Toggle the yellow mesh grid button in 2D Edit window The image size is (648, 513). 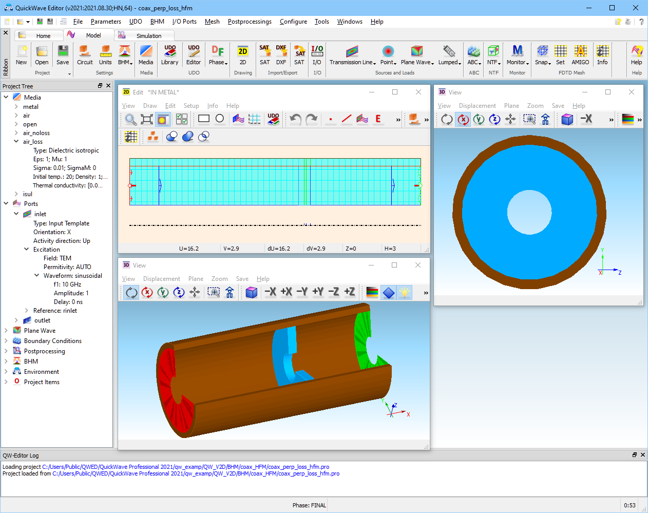(131, 137)
